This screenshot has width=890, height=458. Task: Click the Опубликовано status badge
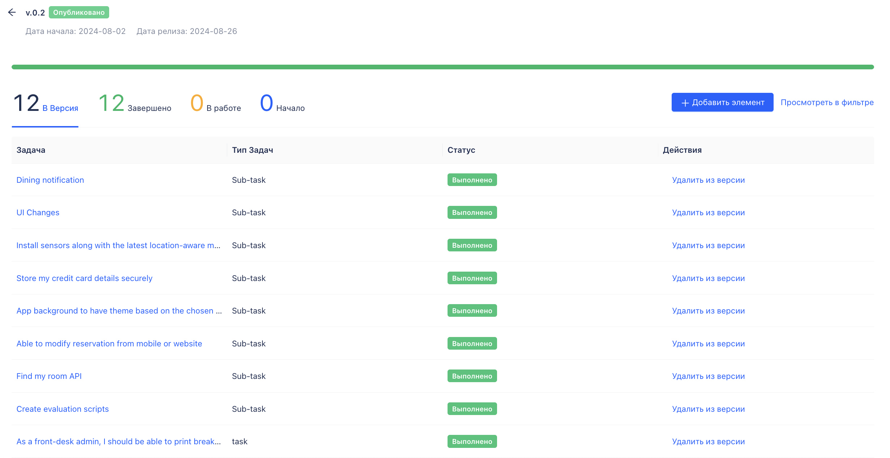[x=79, y=12]
